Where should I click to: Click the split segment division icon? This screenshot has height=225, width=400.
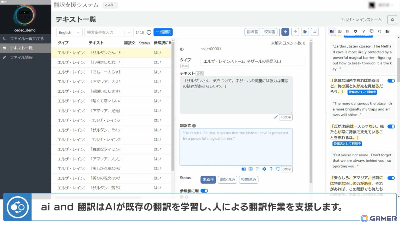[295, 32]
